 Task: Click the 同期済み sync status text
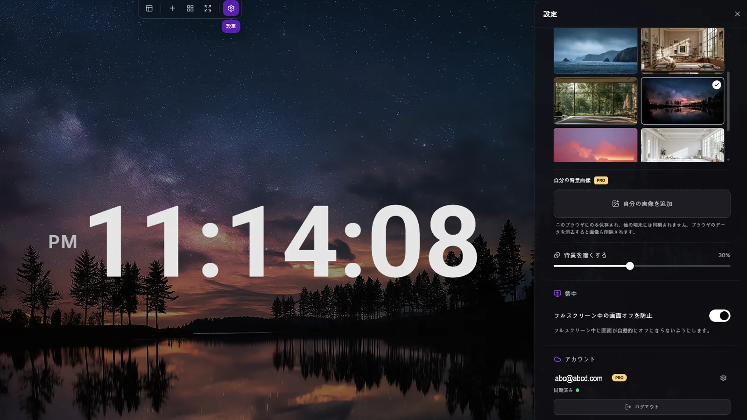pos(563,390)
